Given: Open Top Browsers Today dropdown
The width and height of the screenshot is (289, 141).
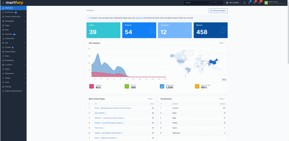Looking at the screenshot, I should [222, 99].
